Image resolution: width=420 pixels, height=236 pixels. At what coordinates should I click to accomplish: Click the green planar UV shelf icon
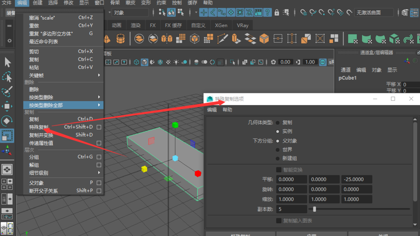point(353,38)
